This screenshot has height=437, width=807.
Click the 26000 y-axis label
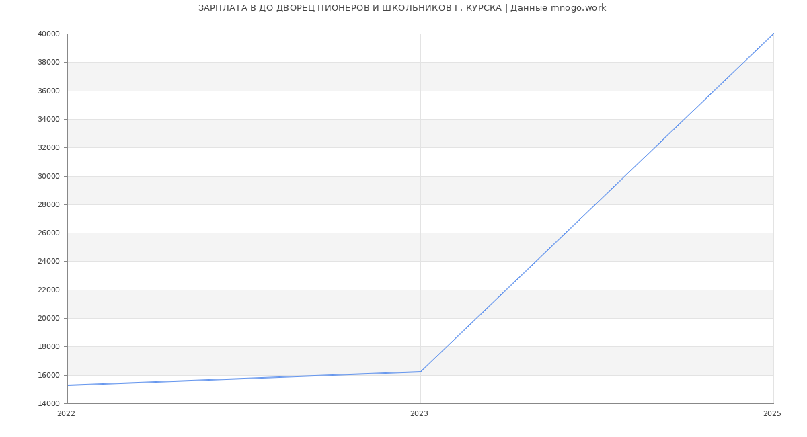click(x=49, y=233)
